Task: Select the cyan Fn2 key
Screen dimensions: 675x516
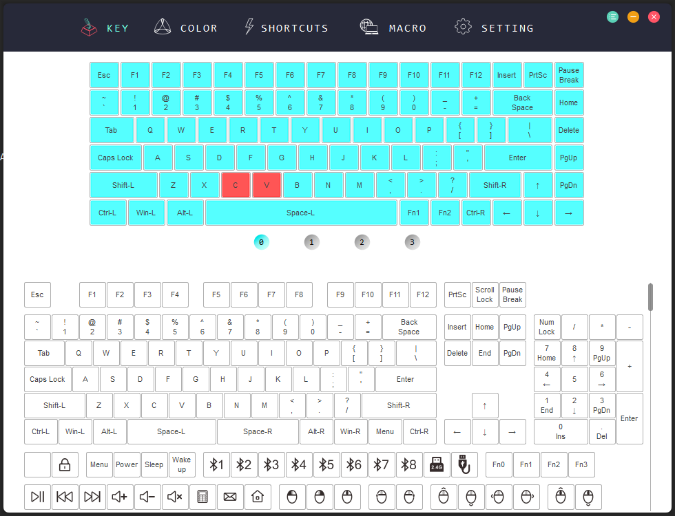Action: click(x=445, y=213)
